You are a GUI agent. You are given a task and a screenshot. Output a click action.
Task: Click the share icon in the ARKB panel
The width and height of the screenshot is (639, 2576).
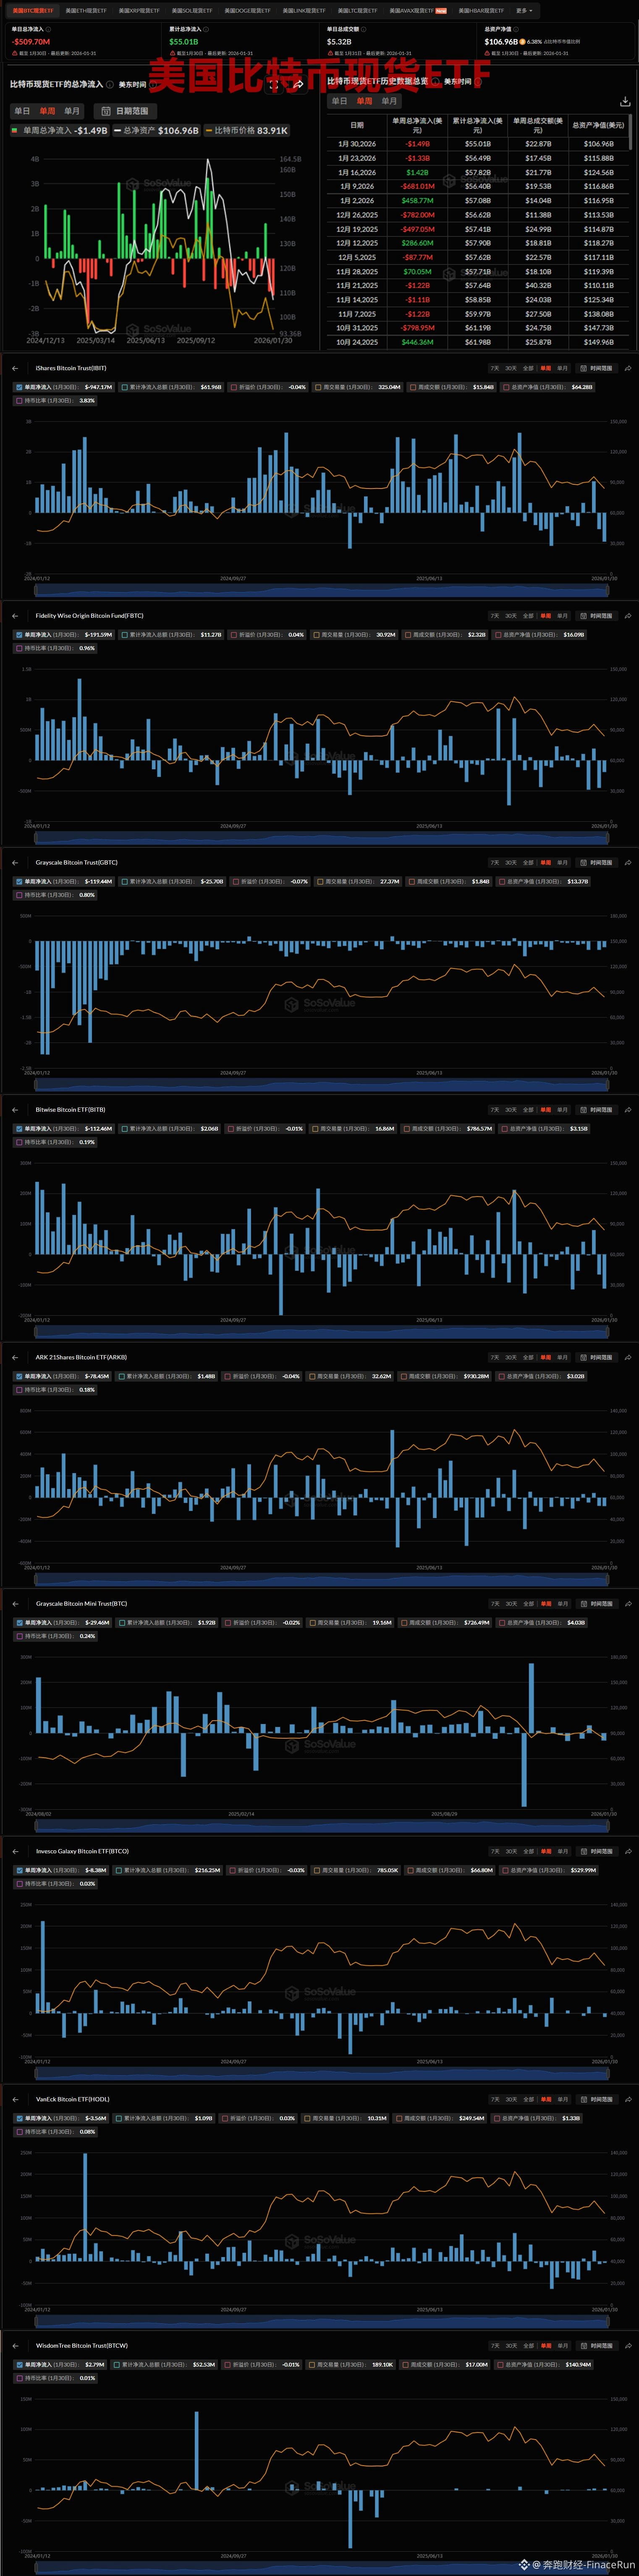pos(627,1357)
